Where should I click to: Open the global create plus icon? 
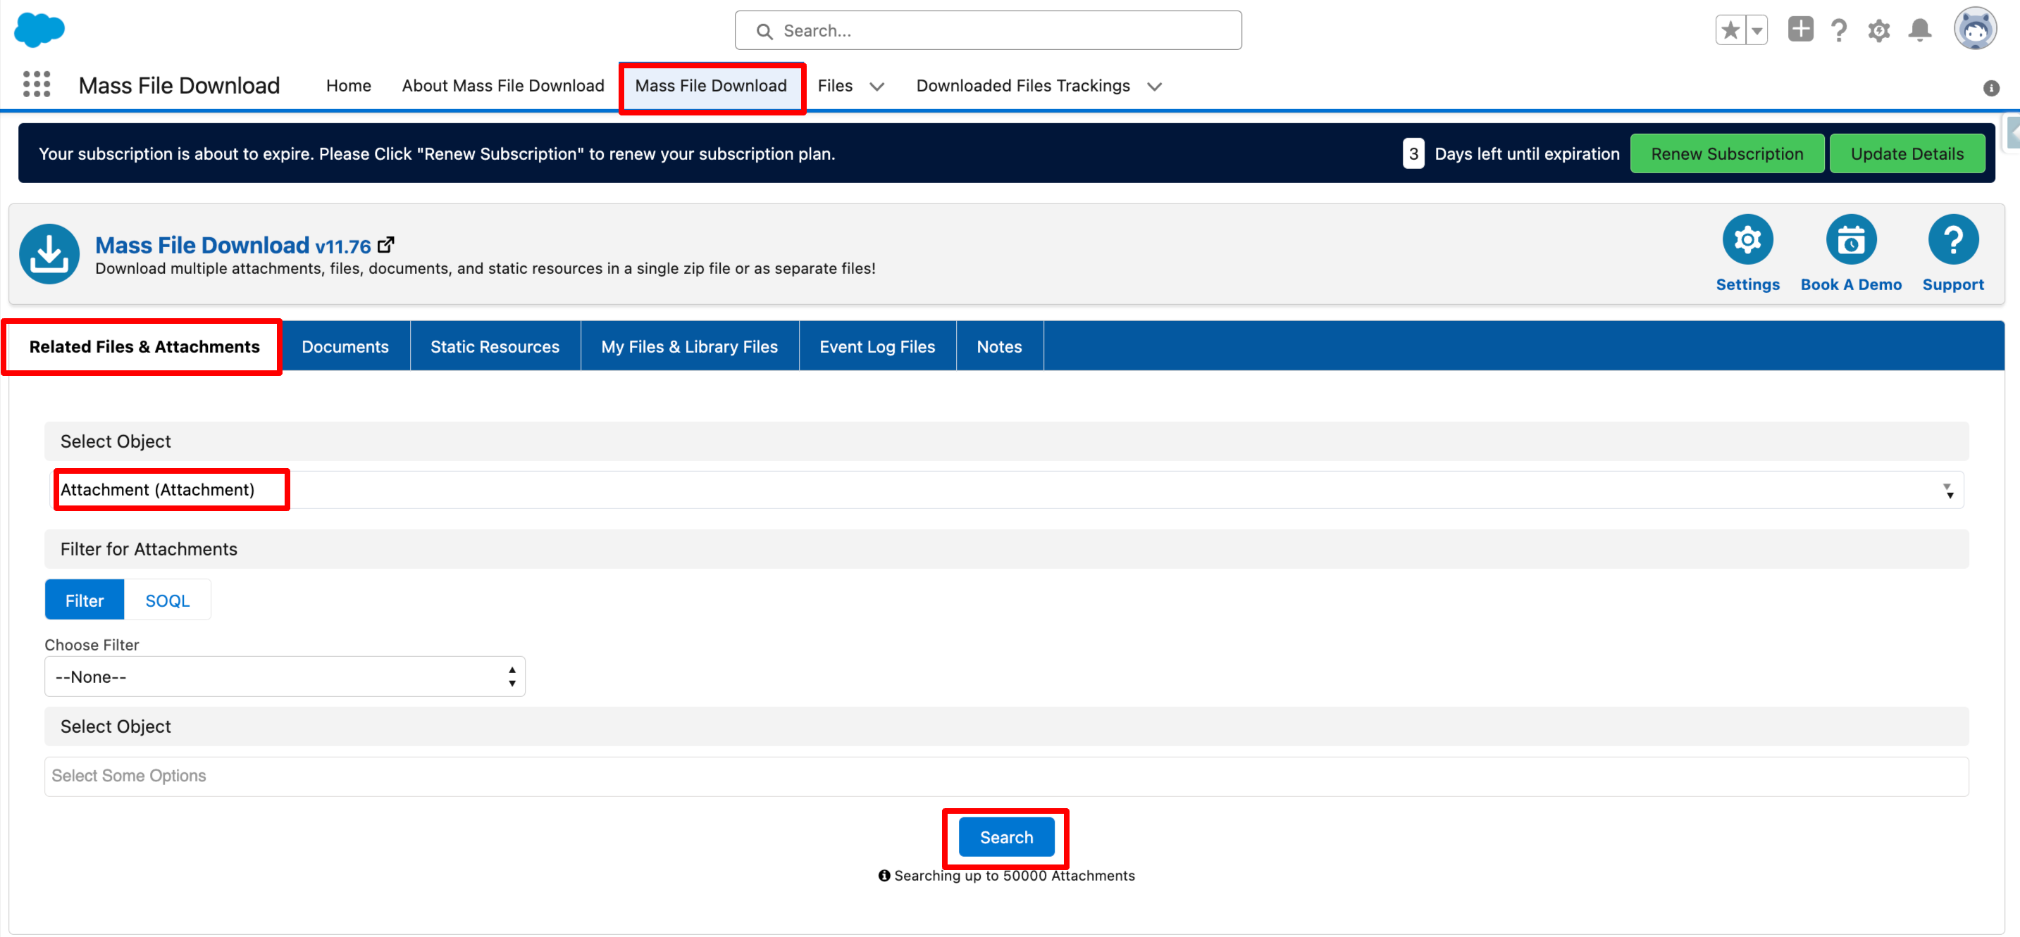pyautogui.click(x=1799, y=30)
